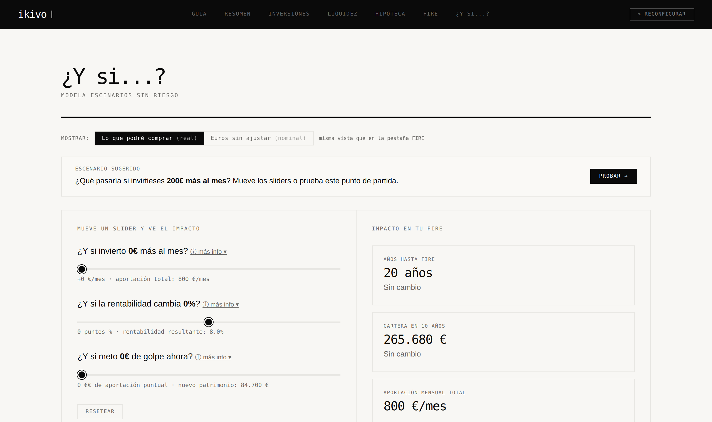Select the HIPOTECA tab

(390, 14)
